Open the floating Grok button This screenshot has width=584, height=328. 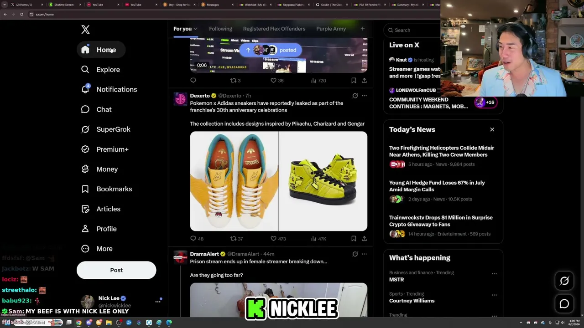pos(564,281)
